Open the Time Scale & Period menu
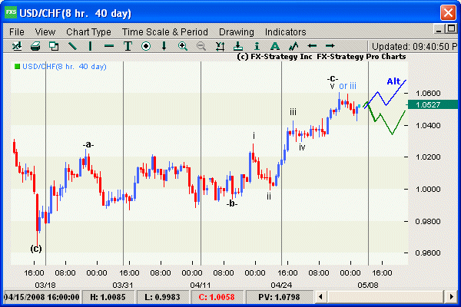Viewport: 461px width, 307px height. (x=165, y=31)
